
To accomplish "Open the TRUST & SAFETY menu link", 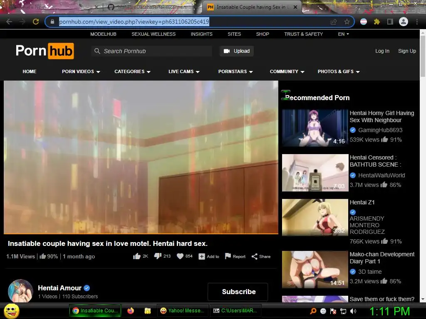I will [303, 34].
